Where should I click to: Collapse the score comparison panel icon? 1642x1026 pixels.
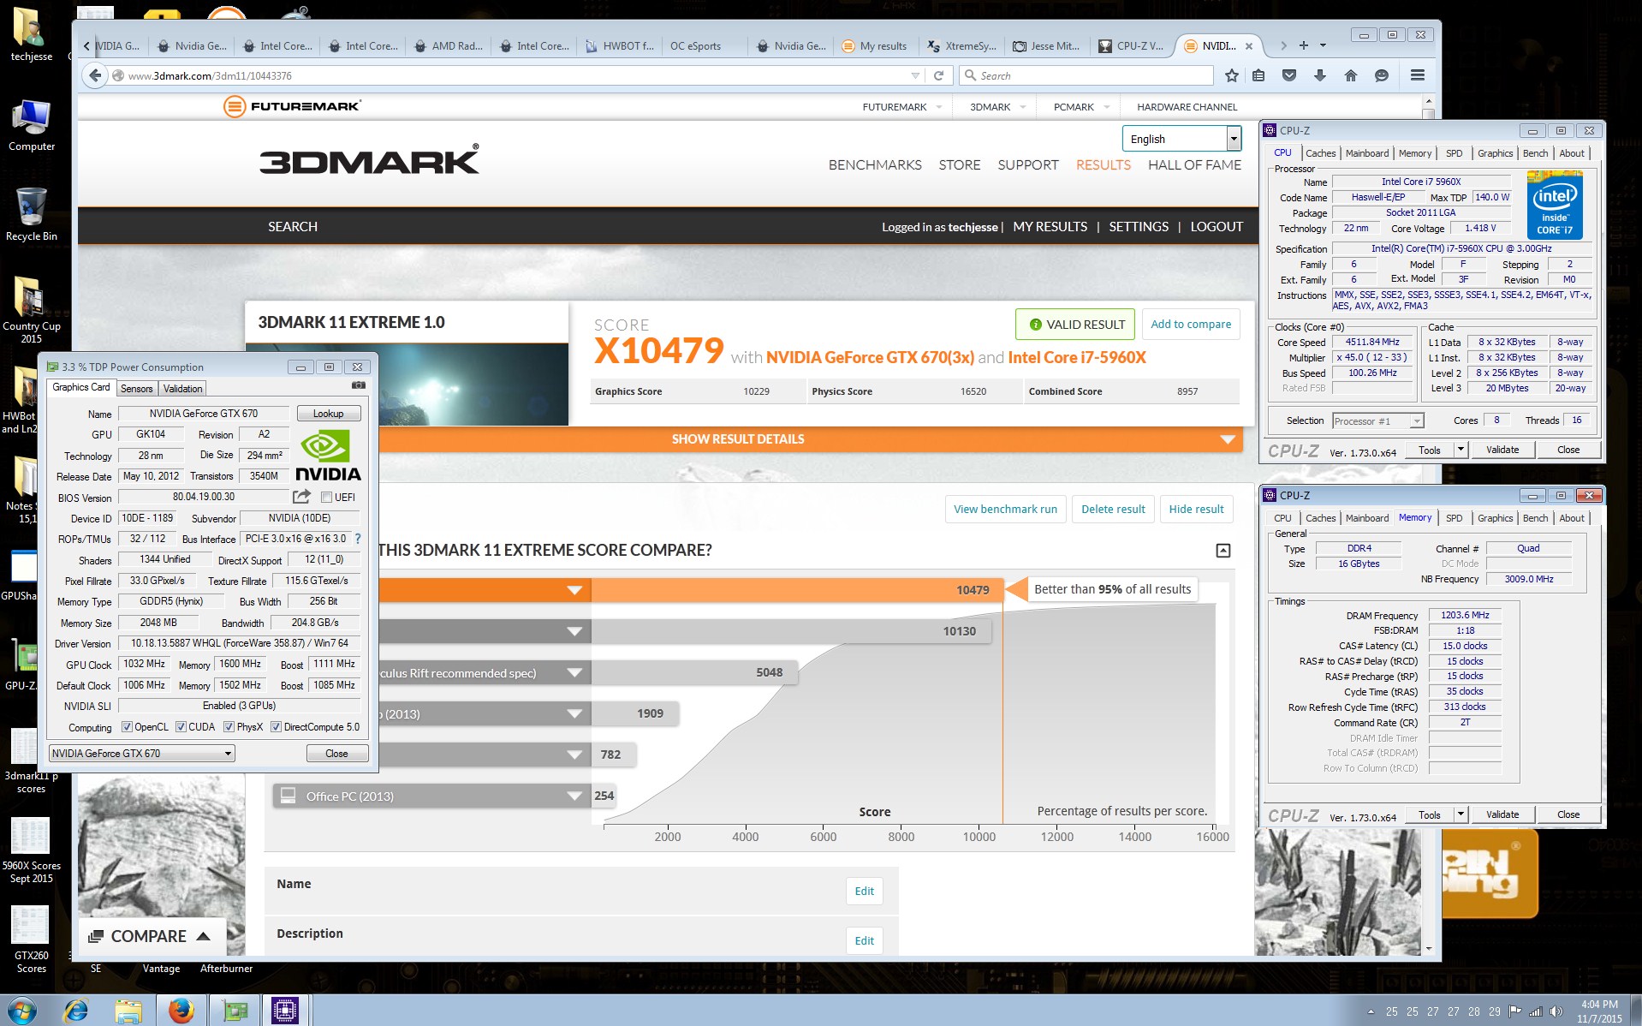1223,551
